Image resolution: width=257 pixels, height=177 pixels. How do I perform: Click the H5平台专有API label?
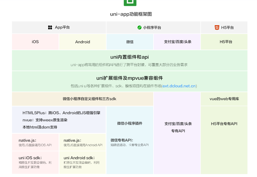[224, 124]
